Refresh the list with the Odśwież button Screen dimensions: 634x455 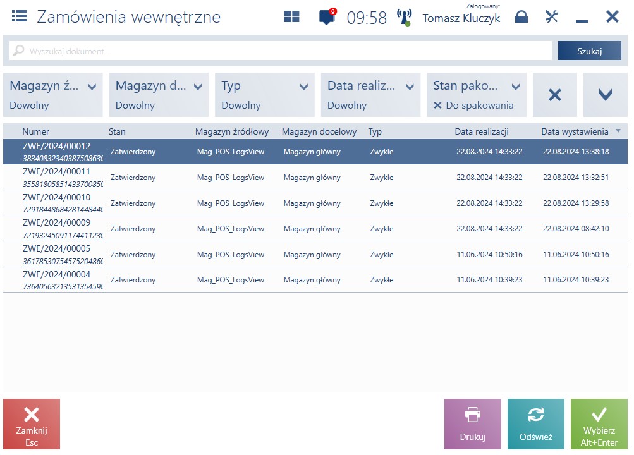536,424
